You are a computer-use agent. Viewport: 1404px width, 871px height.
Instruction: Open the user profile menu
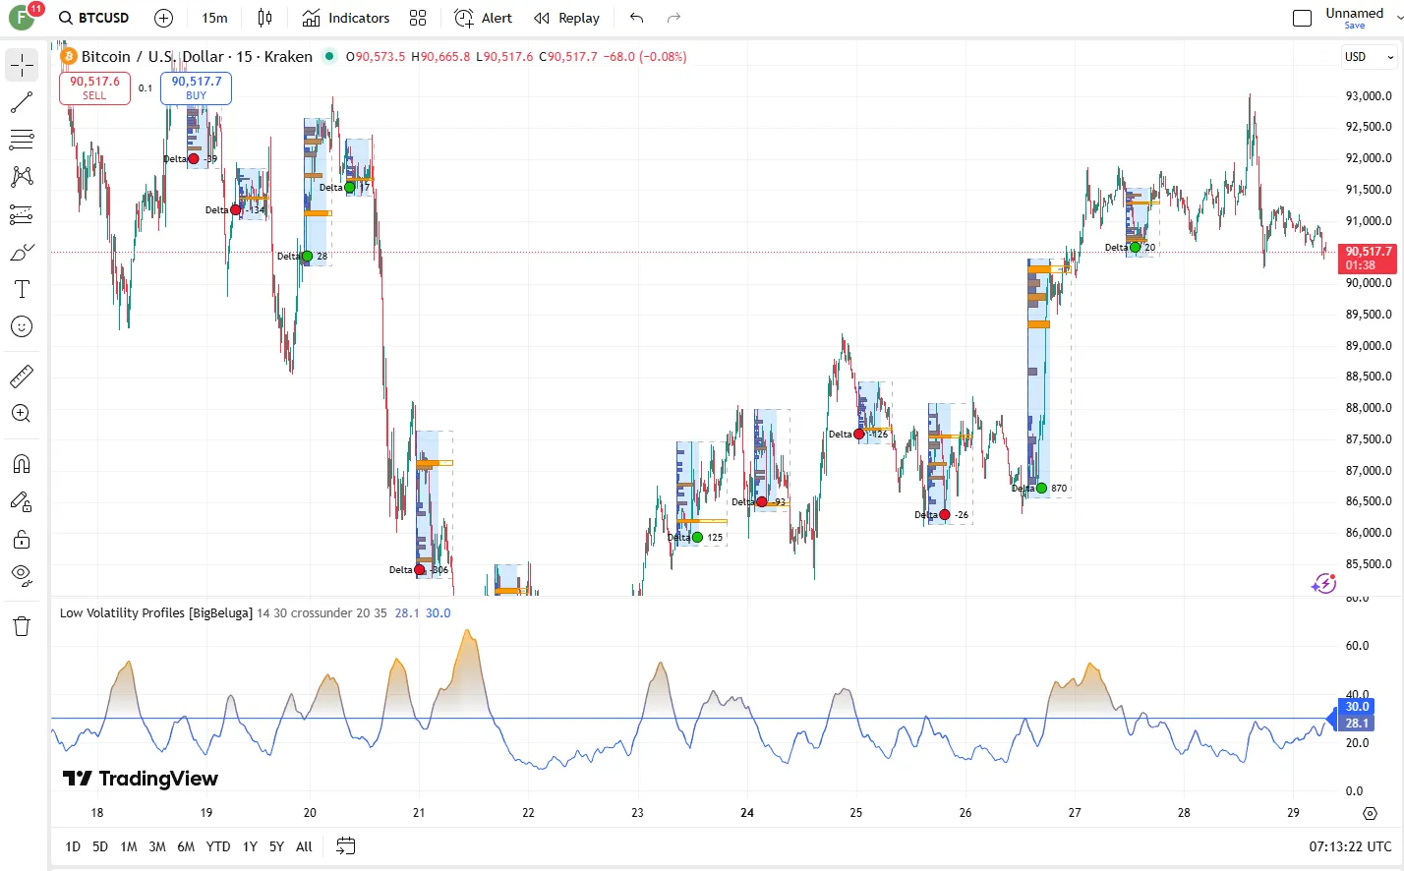(24, 17)
